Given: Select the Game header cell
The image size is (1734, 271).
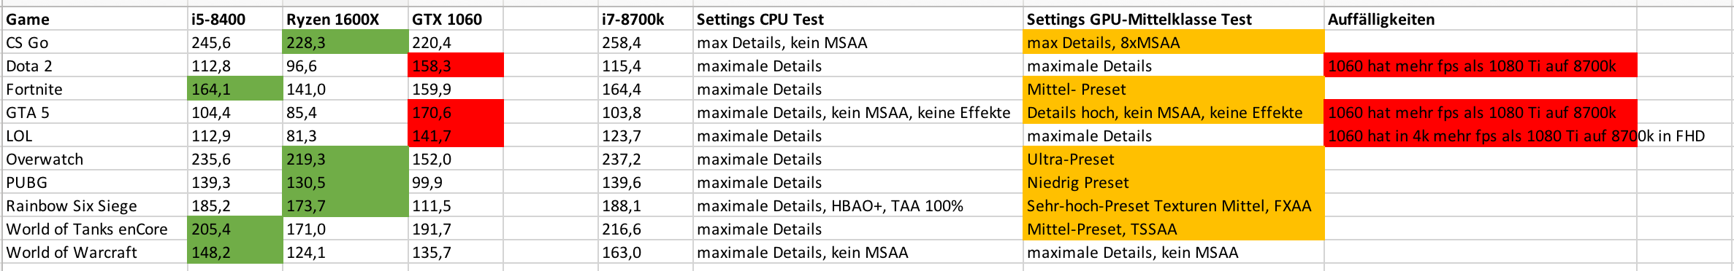Looking at the screenshot, I should 95,19.
